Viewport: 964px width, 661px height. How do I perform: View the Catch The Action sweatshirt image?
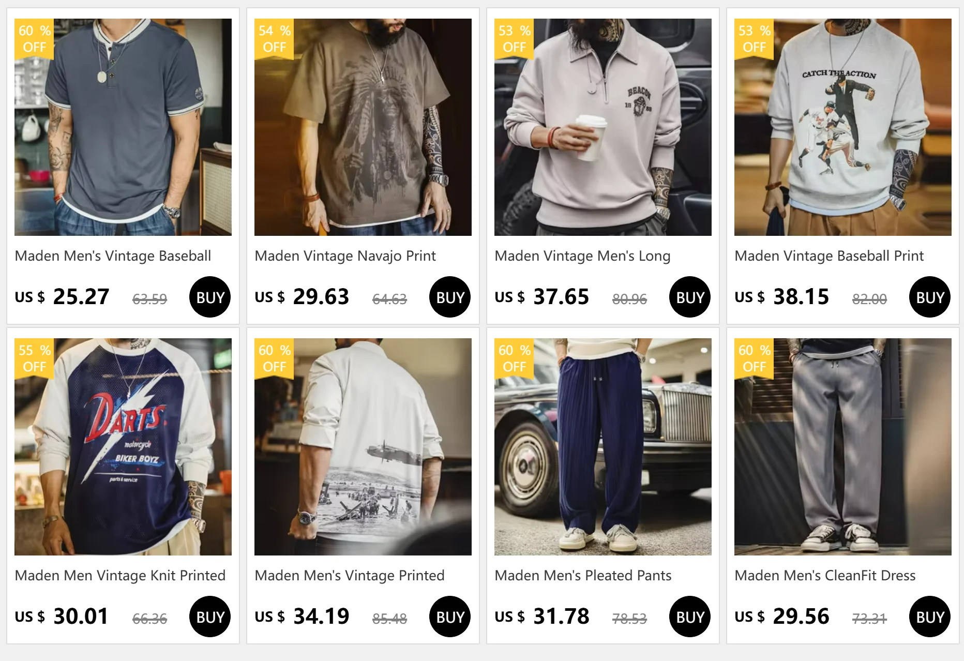[843, 127]
